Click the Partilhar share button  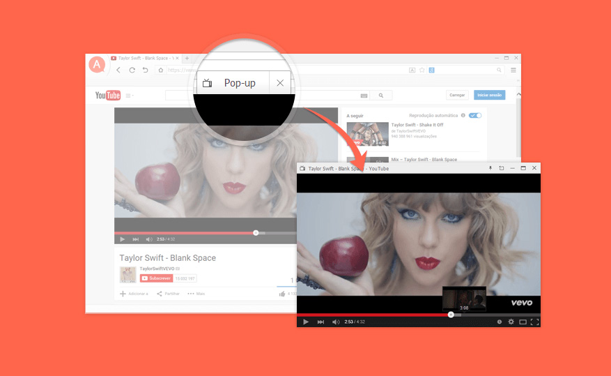(168, 294)
